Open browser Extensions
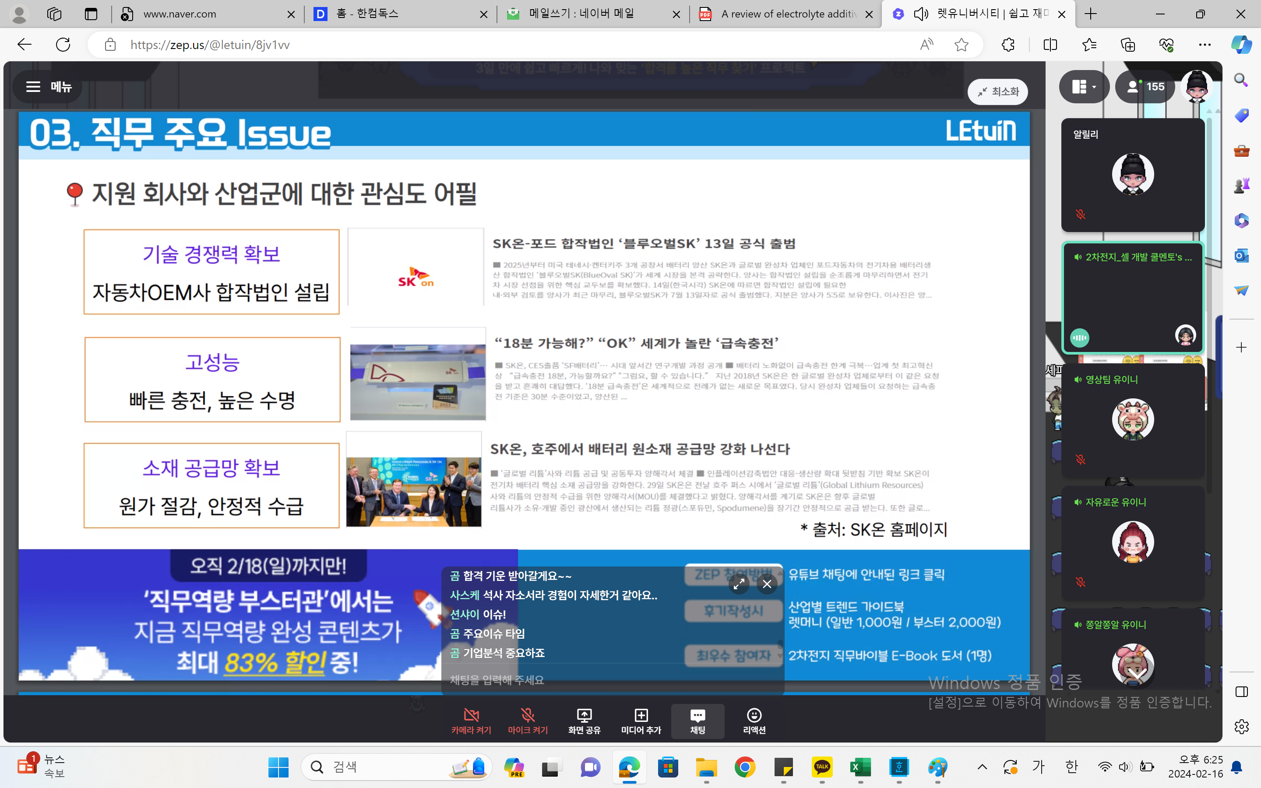Viewport: 1261px width, 788px height. 1008,45
